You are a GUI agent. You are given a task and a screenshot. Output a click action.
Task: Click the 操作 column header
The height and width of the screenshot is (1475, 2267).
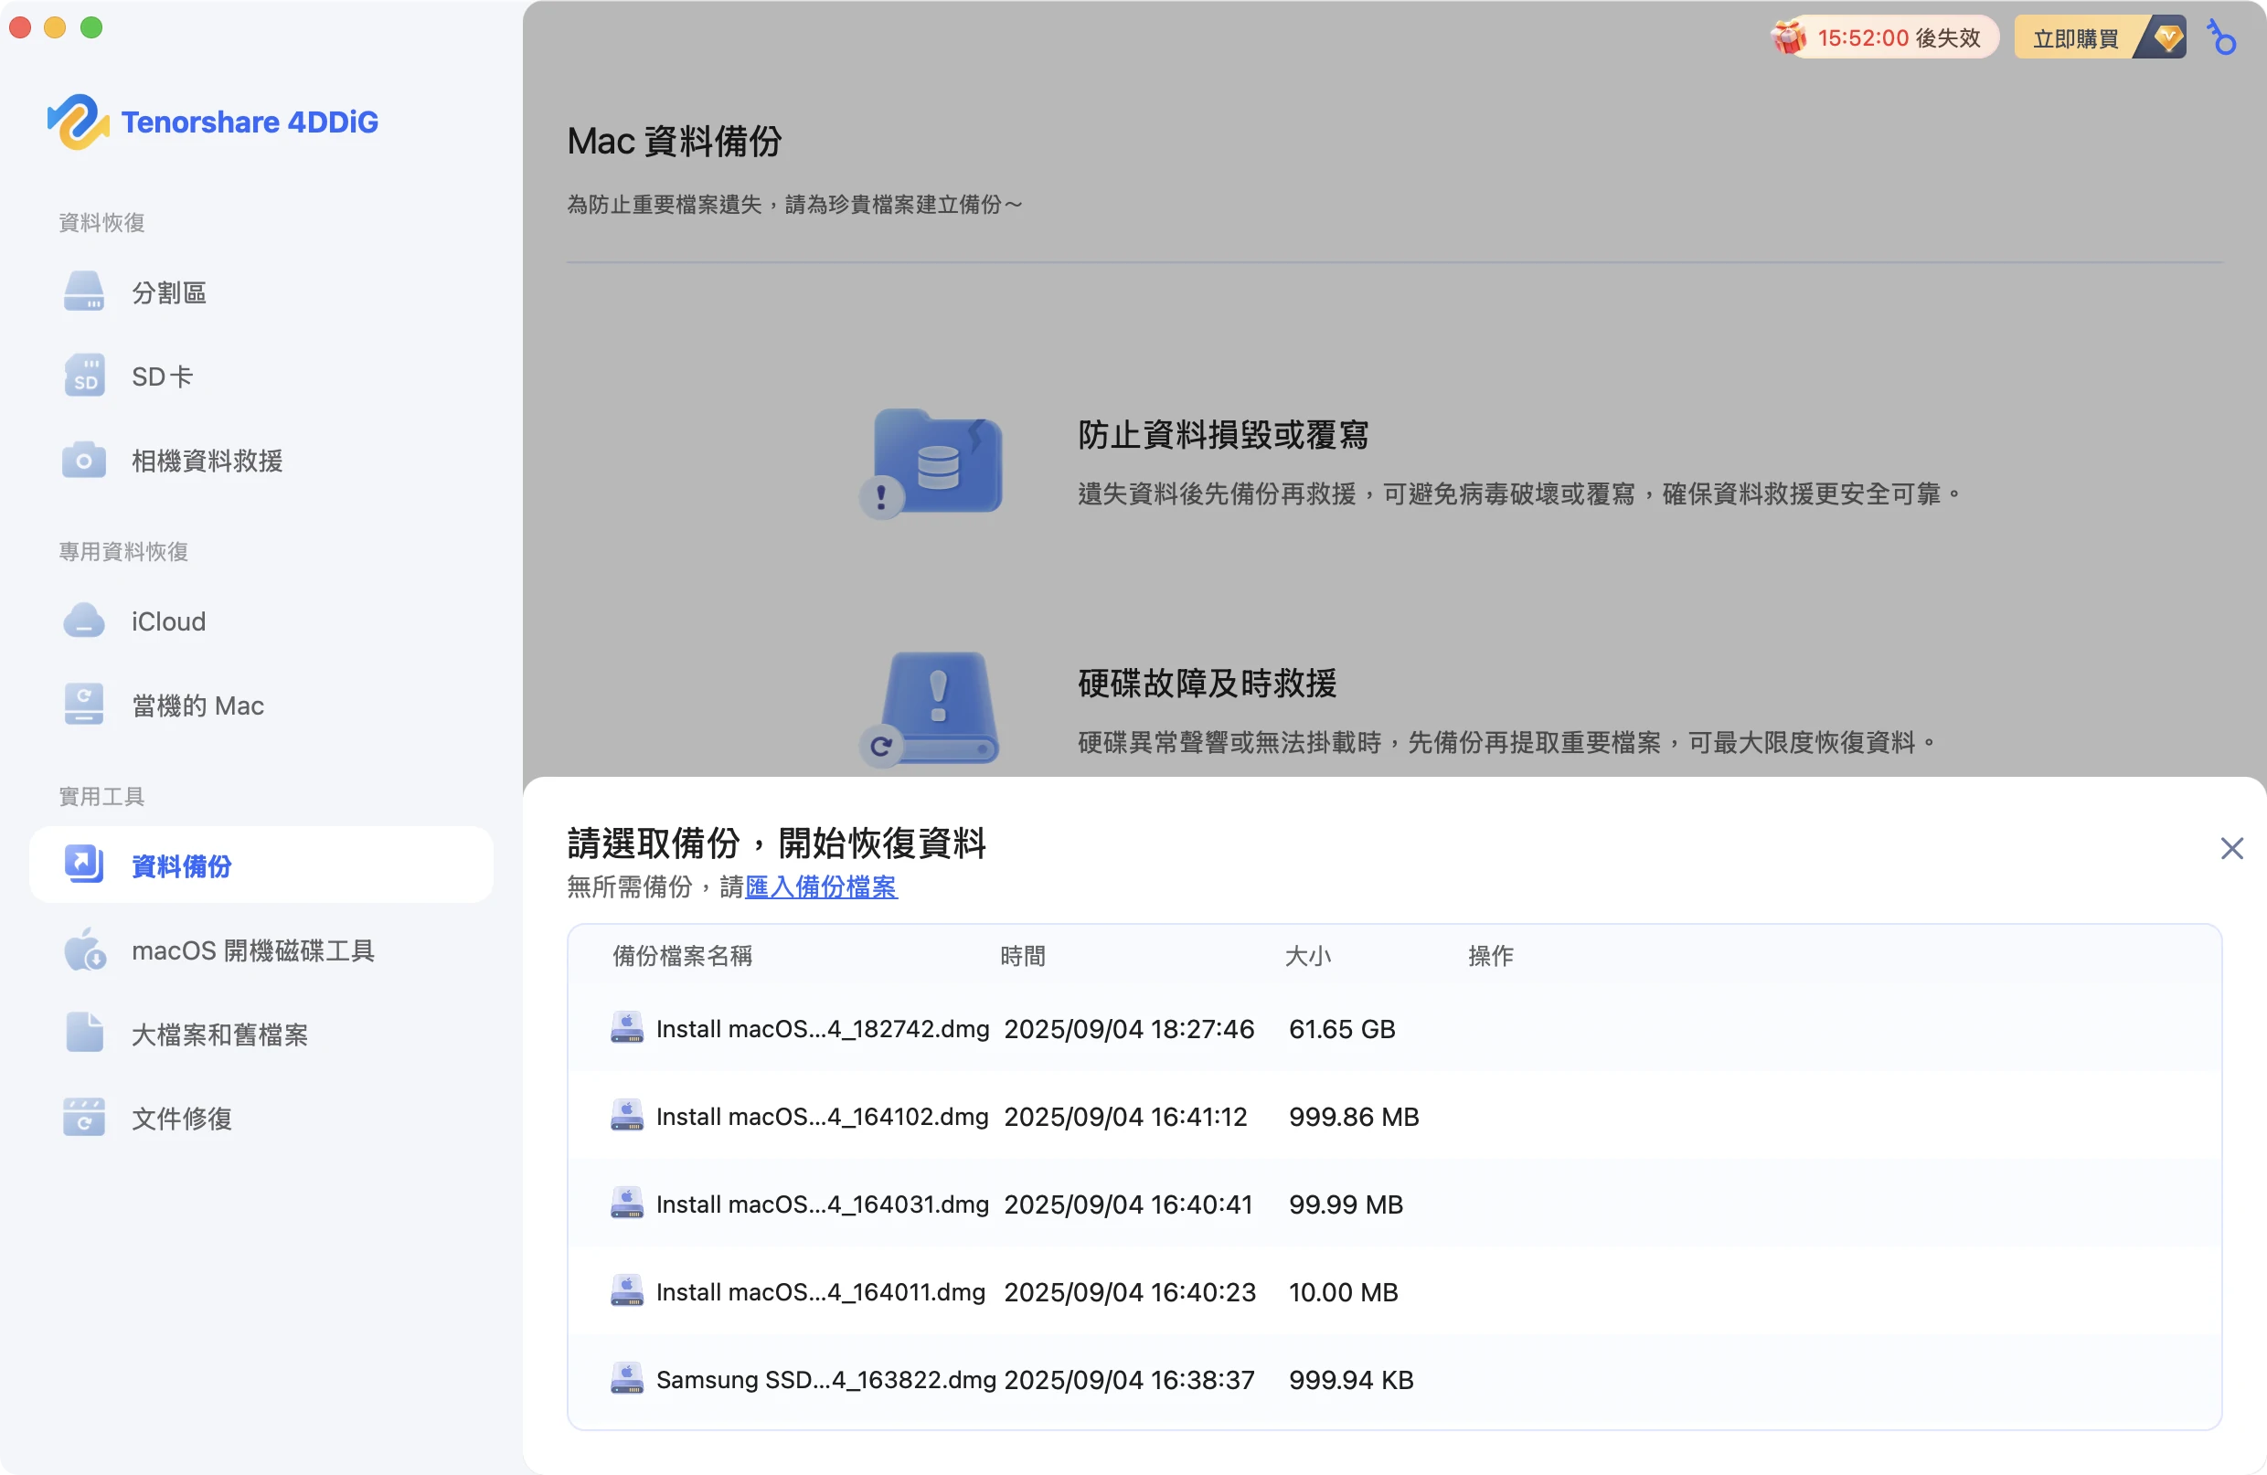click(1491, 955)
